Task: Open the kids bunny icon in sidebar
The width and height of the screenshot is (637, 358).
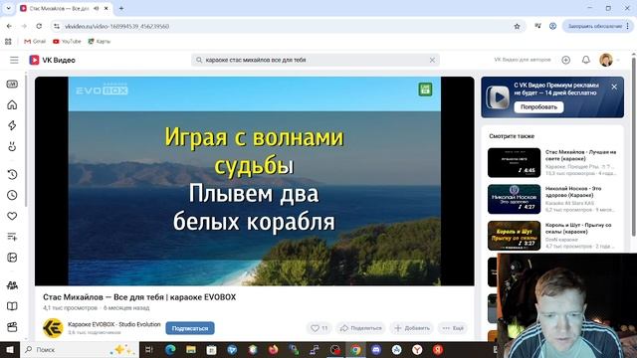Action: coord(12,146)
